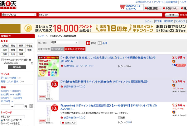Open the 全てのジャンル genre dropdown

tap(19, 15)
